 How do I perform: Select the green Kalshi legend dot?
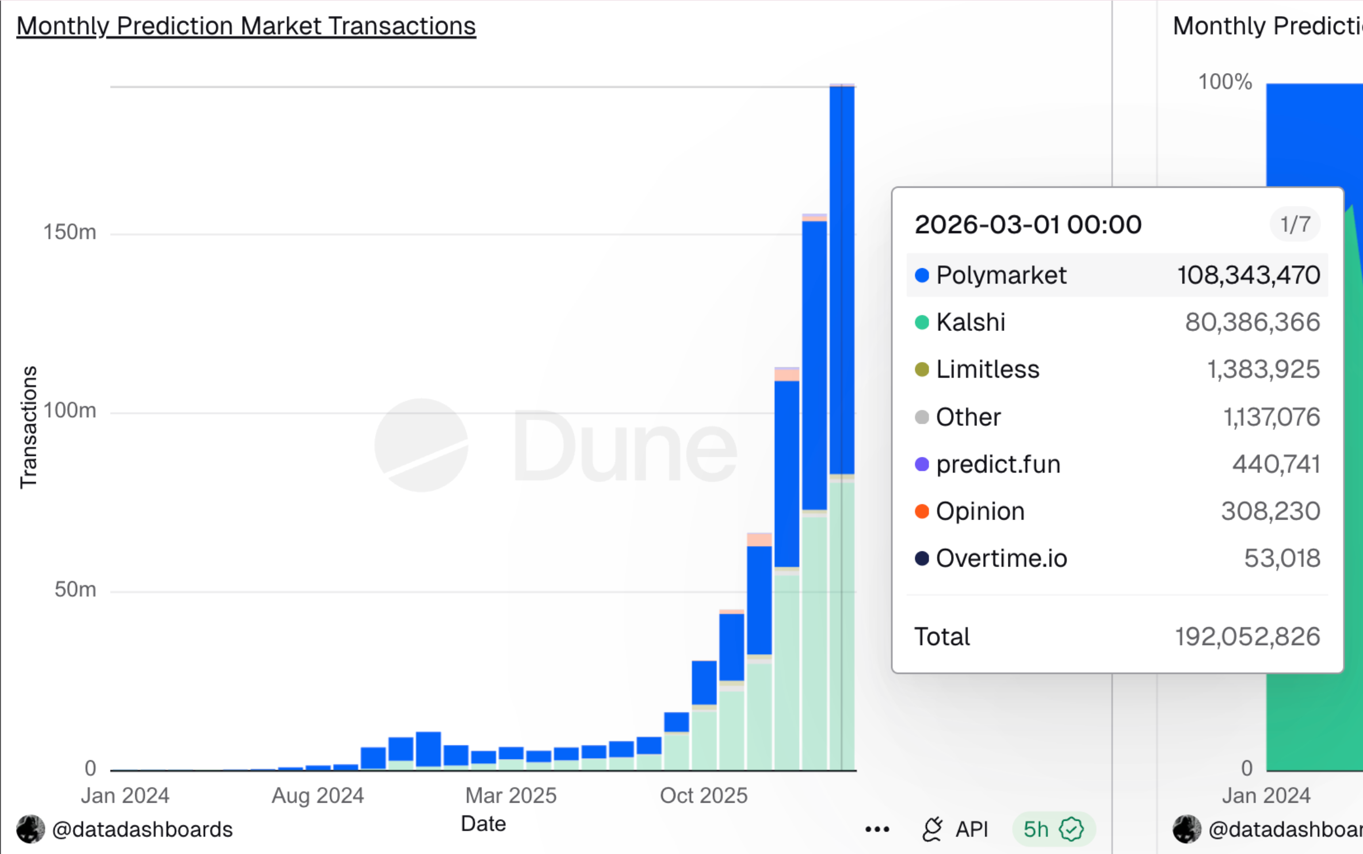pyautogui.click(x=923, y=322)
